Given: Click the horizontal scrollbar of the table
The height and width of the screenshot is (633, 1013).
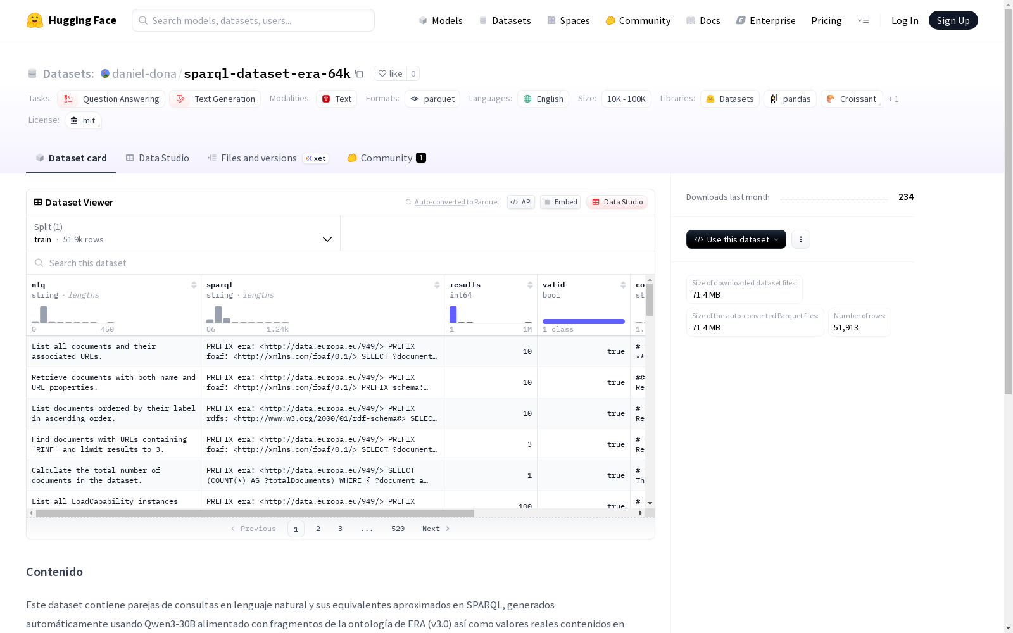Looking at the screenshot, I should click(x=255, y=513).
